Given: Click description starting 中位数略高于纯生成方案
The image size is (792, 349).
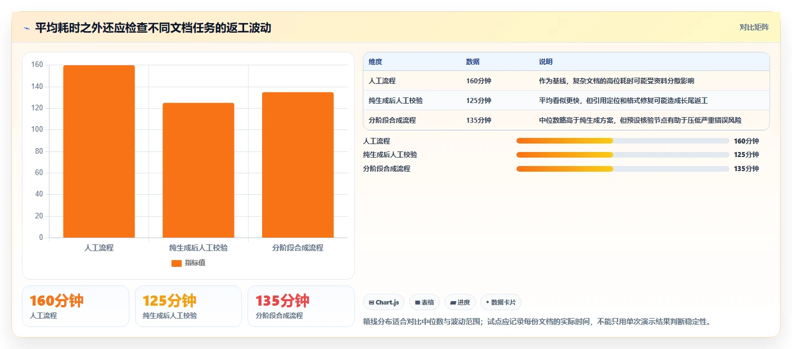Looking at the screenshot, I should click(640, 120).
